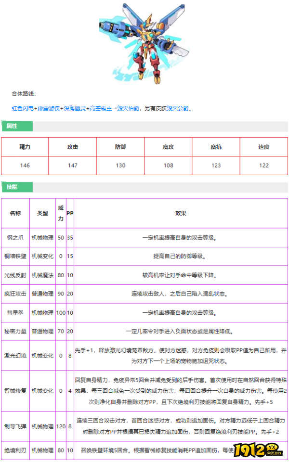This screenshot has height=462, width=289.
Task: Click power value 100 in 彗星拳 row
Action: coord(61,313)
